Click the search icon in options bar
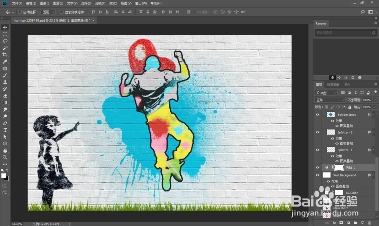This screenshot has height=226, width=379. 363,12
